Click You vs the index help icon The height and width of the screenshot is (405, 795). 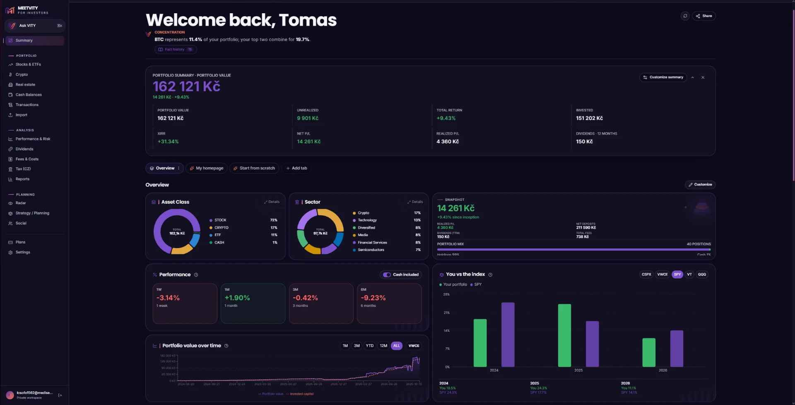coord(490,275)
